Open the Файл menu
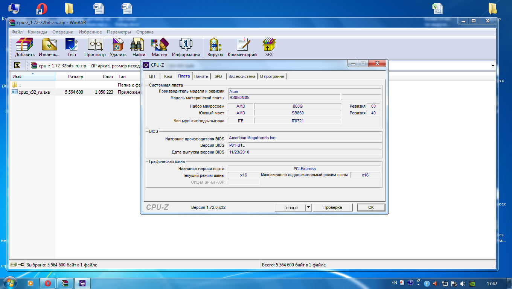Screen dimensions: 512x289 click(x=17, y=32)
